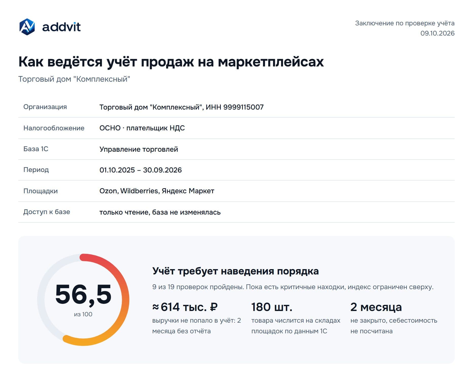The image size is (473, 382).
Task: Click the subtitle Торговый дом "Комплексный" under the heading
Action: pyautogui.click(x=74, y=79)
